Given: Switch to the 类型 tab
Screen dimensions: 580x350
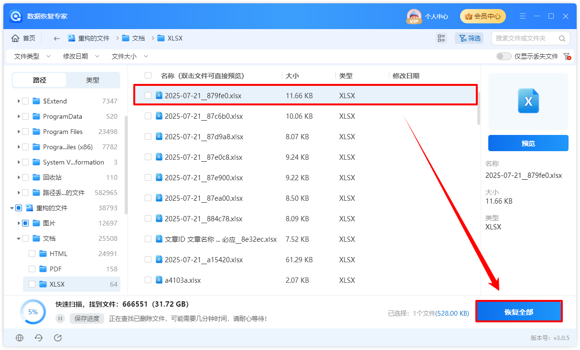Looking at the screenshot, I should pos(93,80).
